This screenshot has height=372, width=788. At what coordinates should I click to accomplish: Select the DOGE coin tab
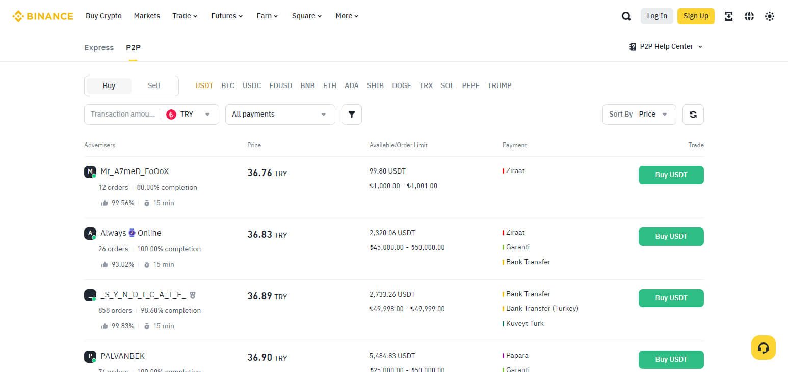click(402, 86)
